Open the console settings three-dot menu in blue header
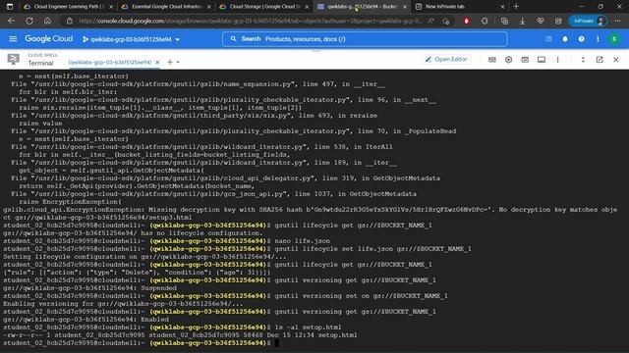Image resolution: width=629 pixels, height=353 pixels. [598, 39]
